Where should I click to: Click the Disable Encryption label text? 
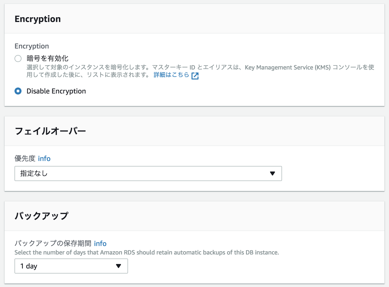point(56,91)
